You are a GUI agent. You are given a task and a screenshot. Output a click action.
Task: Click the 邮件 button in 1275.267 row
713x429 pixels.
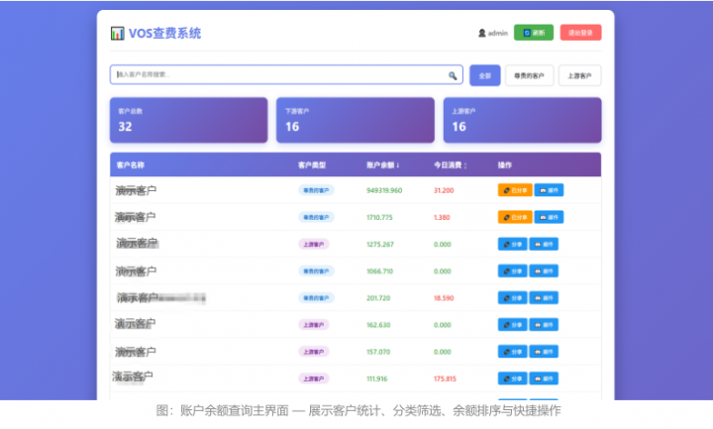pyautogui.click(x=544, y=245)
